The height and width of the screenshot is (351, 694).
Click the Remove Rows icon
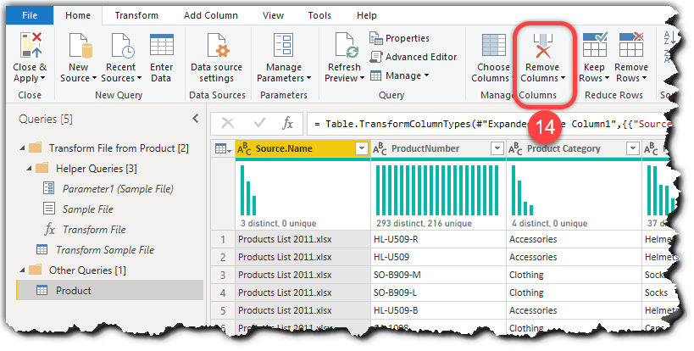click(x=631, y=45)
